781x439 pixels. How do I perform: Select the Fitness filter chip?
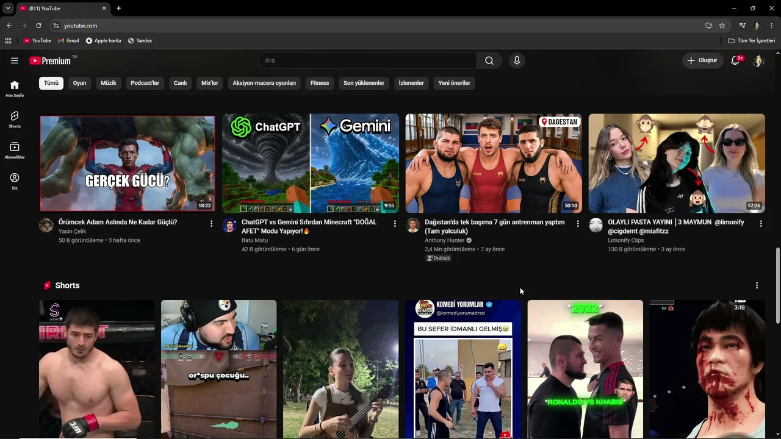tap(320, 83)
